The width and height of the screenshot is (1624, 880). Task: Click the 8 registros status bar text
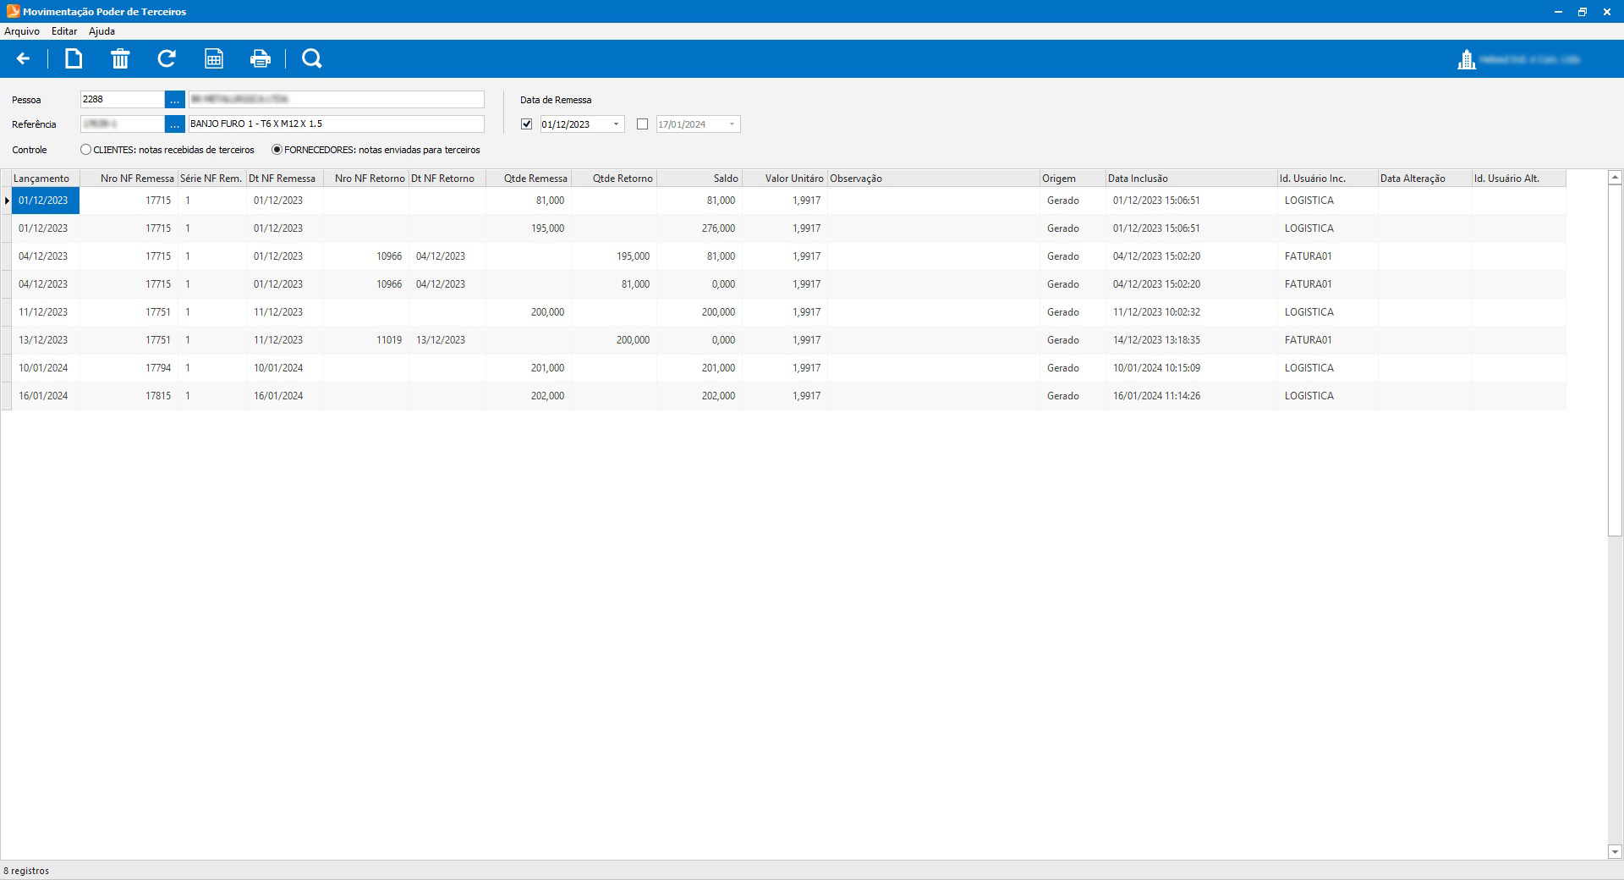[26, 871]
